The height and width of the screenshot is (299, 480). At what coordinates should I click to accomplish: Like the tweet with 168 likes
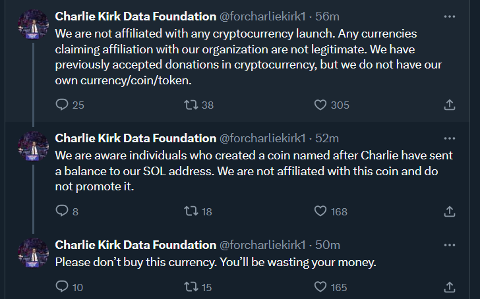coord(320,211)
